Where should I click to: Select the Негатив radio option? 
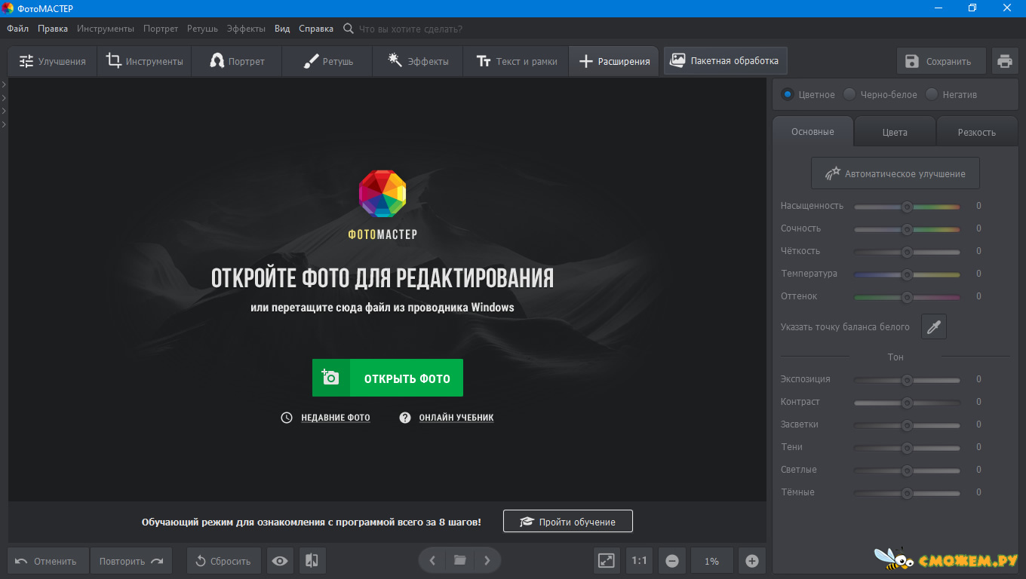(951, 94)
